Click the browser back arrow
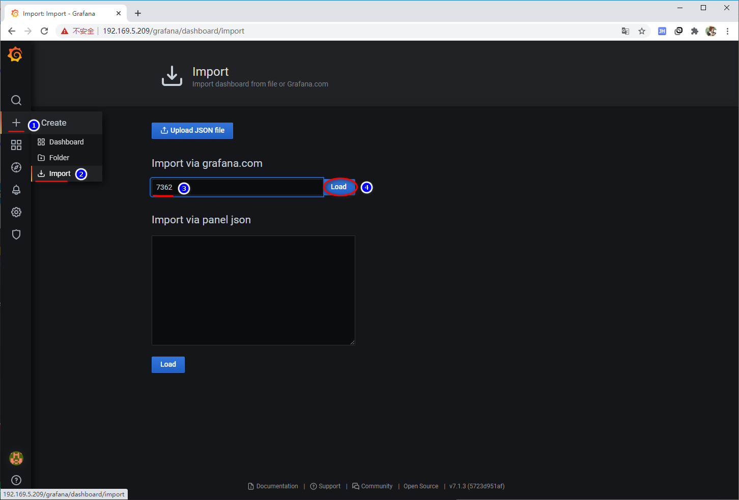 point(12,31)
